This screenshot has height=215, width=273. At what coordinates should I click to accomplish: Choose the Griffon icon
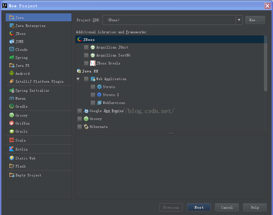coord(12,123)
